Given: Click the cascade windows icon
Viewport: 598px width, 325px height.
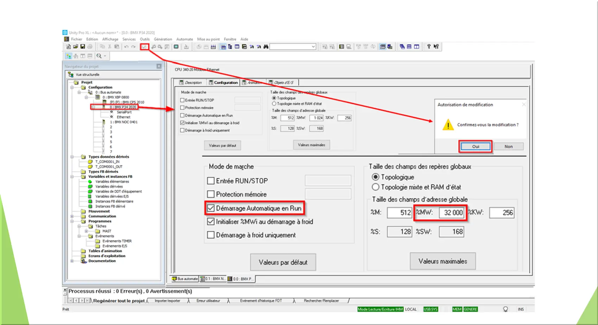Looking at the screenshot, I should pos(402,46).
